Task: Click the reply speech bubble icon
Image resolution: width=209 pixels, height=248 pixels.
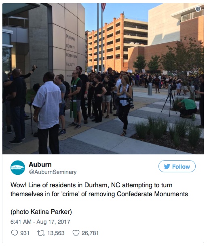Action: tap(15, 233)
